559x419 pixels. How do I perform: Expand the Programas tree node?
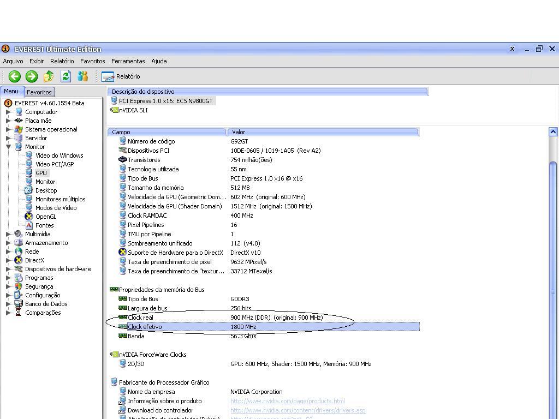click(x=8, y=278)
